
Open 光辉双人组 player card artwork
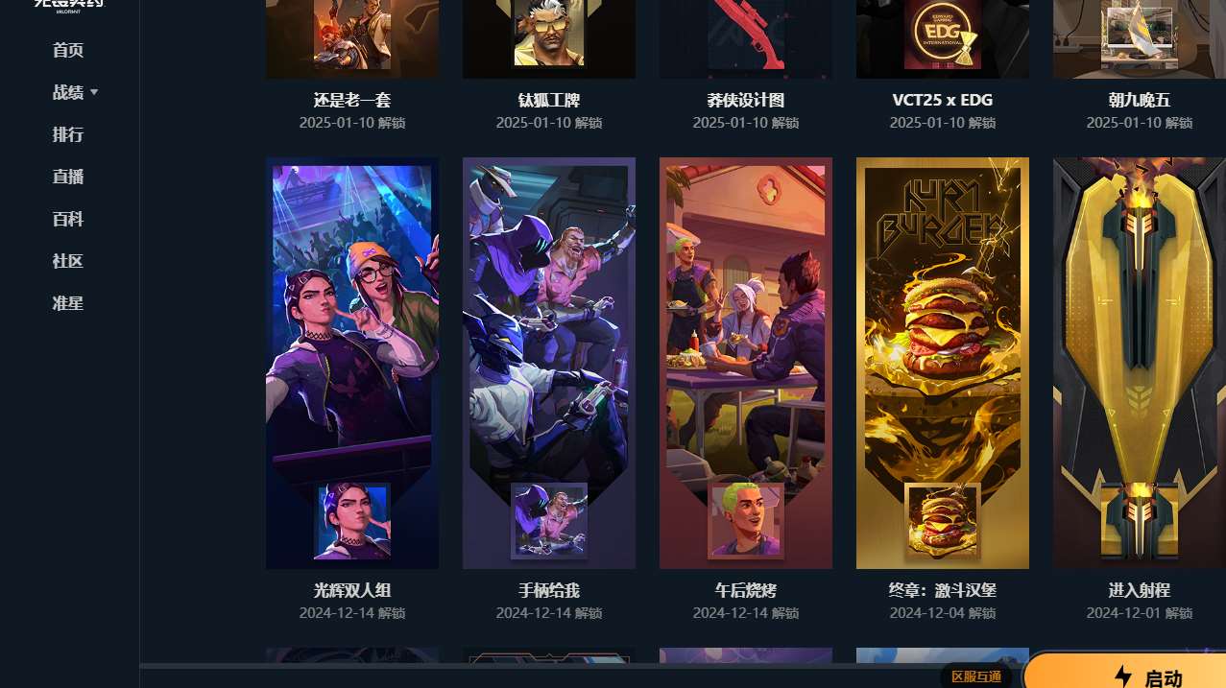point(352,363)
